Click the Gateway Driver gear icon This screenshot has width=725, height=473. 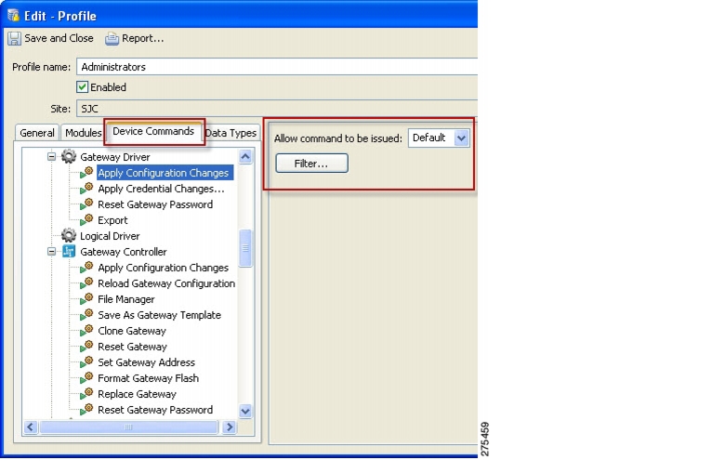(69, 157)
